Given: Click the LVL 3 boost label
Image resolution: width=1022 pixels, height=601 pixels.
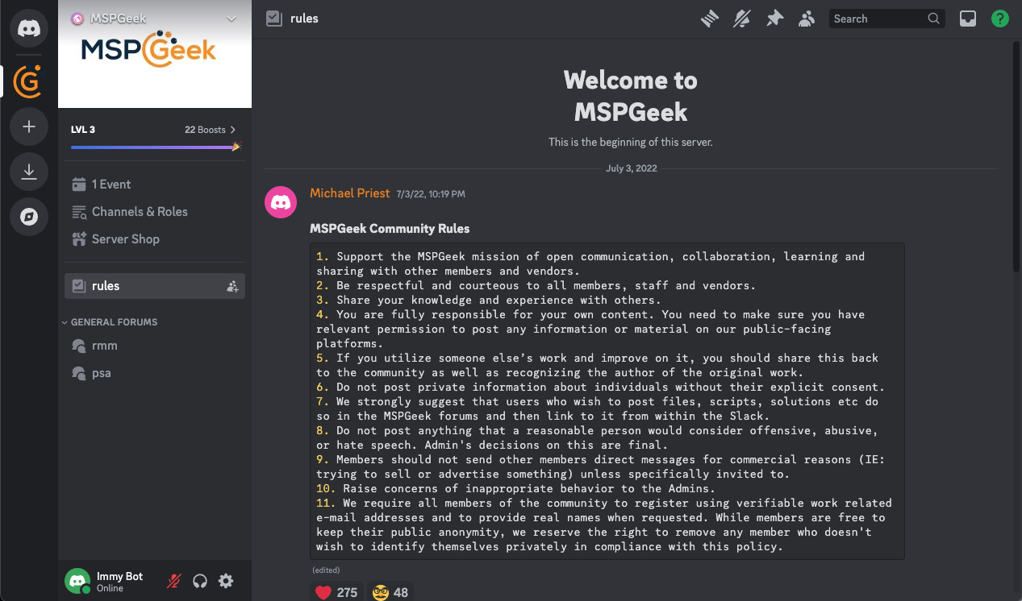Looking at the screenshot, I should tap(83, 130).
